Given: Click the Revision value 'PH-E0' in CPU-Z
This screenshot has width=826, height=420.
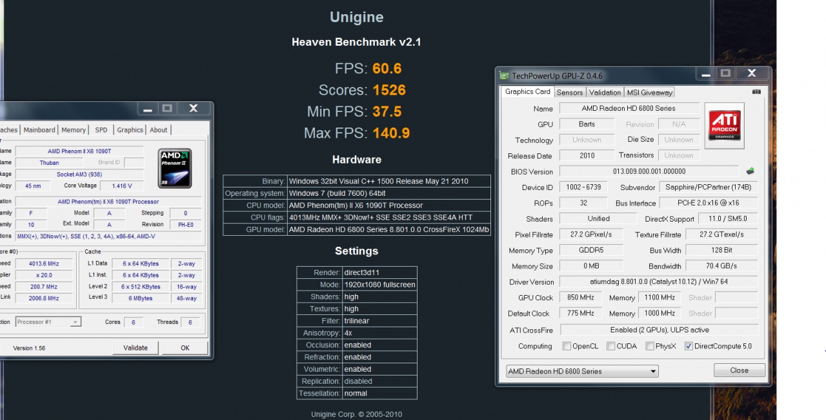Looking at the screenshot, I should click(x=184, y=225).
